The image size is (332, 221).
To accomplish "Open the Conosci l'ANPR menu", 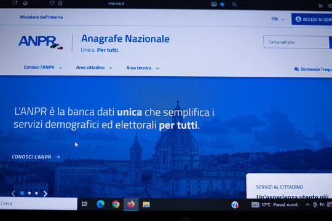I will (39, 68).
